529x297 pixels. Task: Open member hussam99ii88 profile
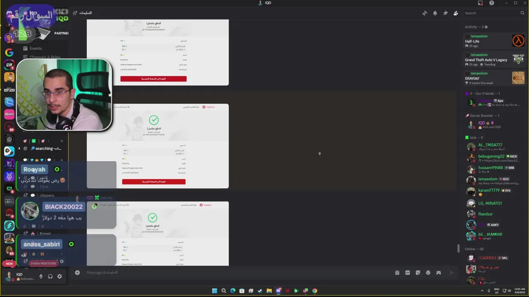coord(494,169)
